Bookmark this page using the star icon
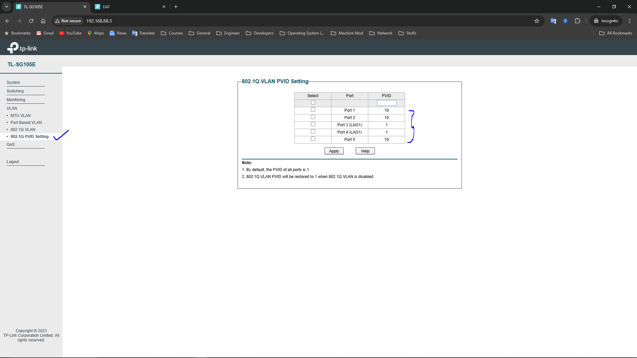637x358 pixels. coord(537,21)
